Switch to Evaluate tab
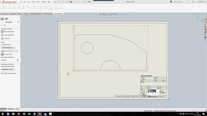207x116 pixels. (26, 14)
